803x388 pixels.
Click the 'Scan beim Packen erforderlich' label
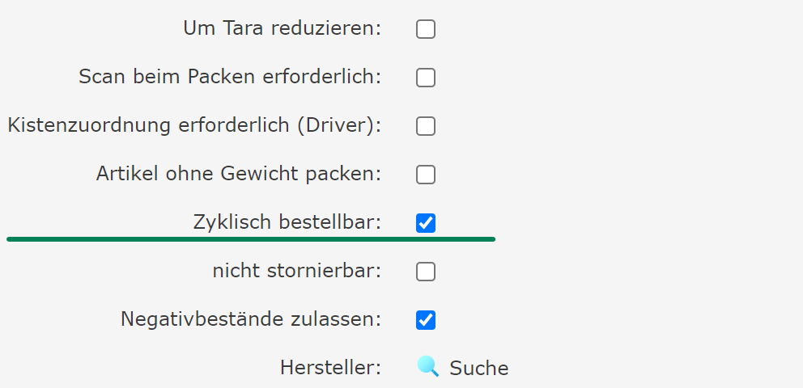point(230,78)
